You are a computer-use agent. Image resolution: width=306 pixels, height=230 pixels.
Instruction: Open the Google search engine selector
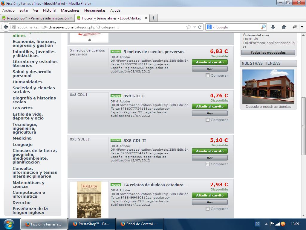coord(210,27)
